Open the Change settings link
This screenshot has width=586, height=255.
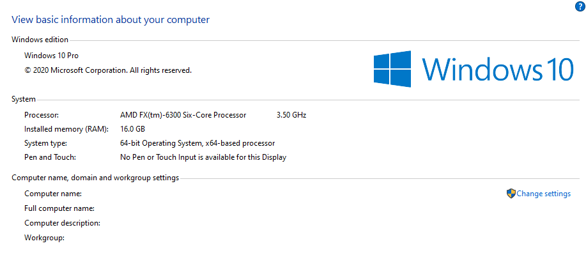(x=543, y=194)
